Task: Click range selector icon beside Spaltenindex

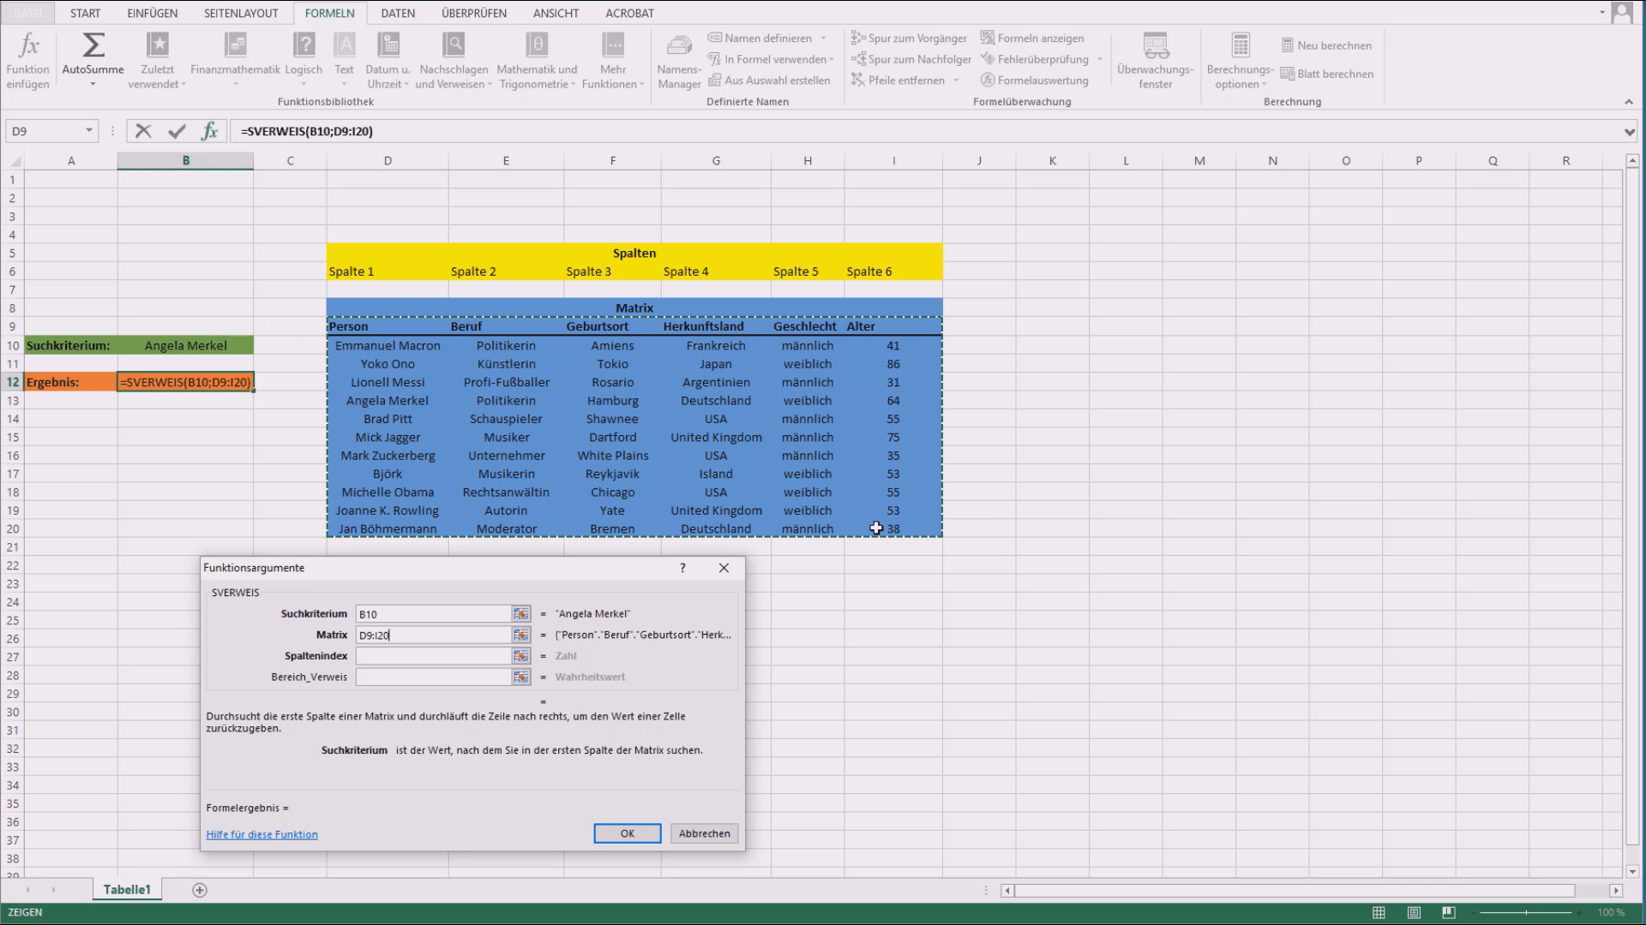Action: pos(520,656)
